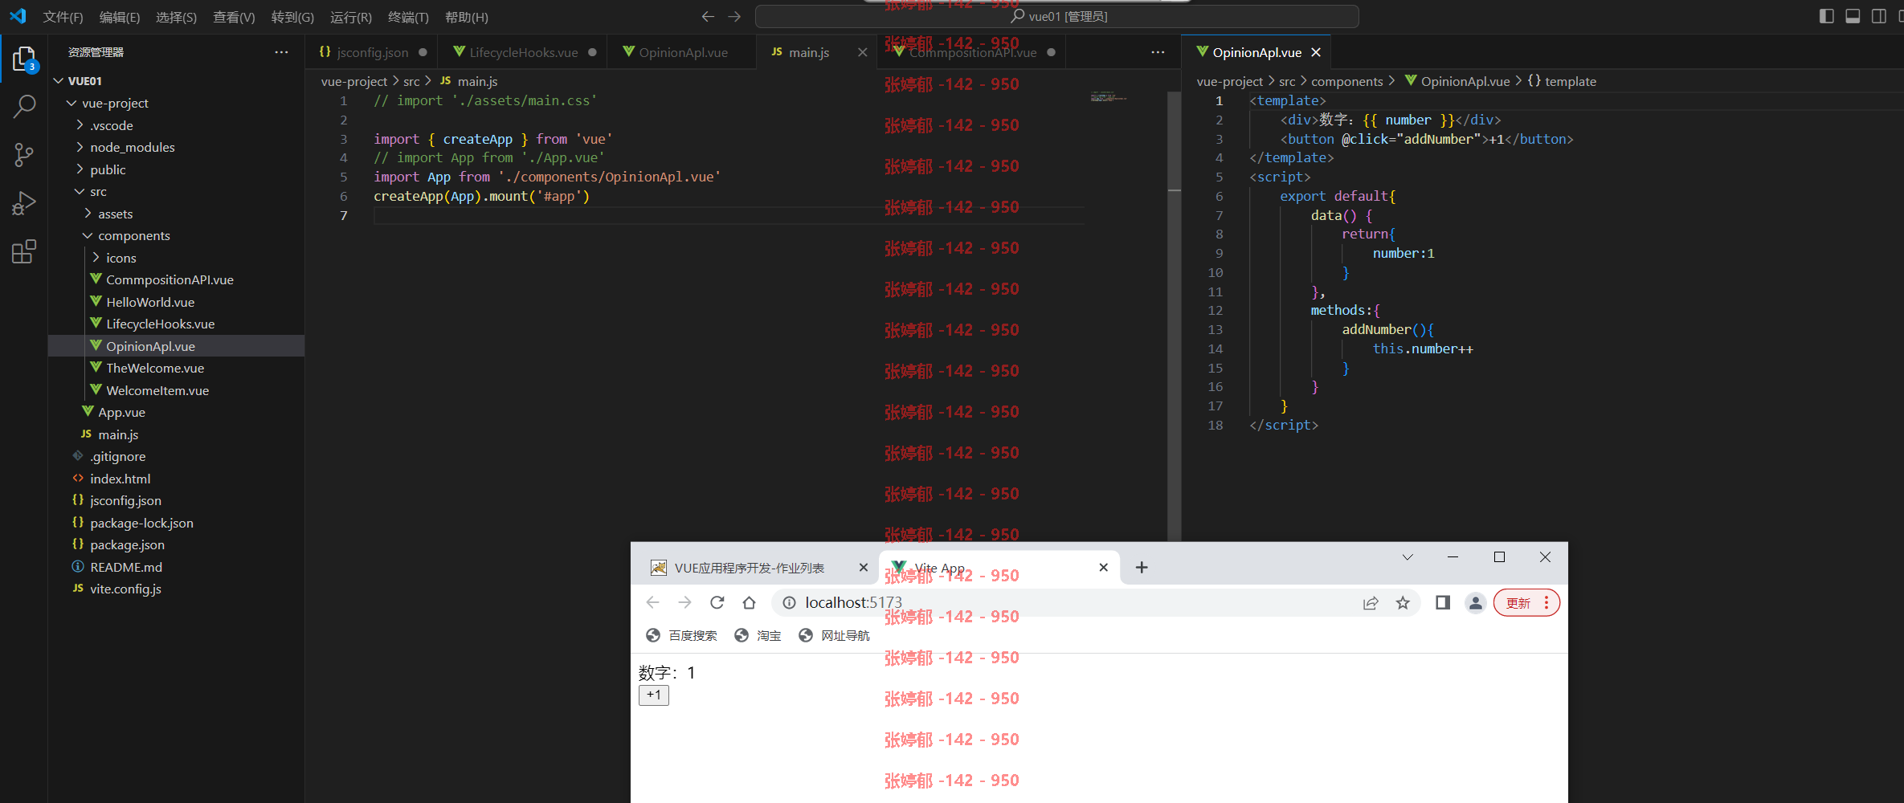
Task: Open the browser side panel icon
Action: click(1443, 602)
